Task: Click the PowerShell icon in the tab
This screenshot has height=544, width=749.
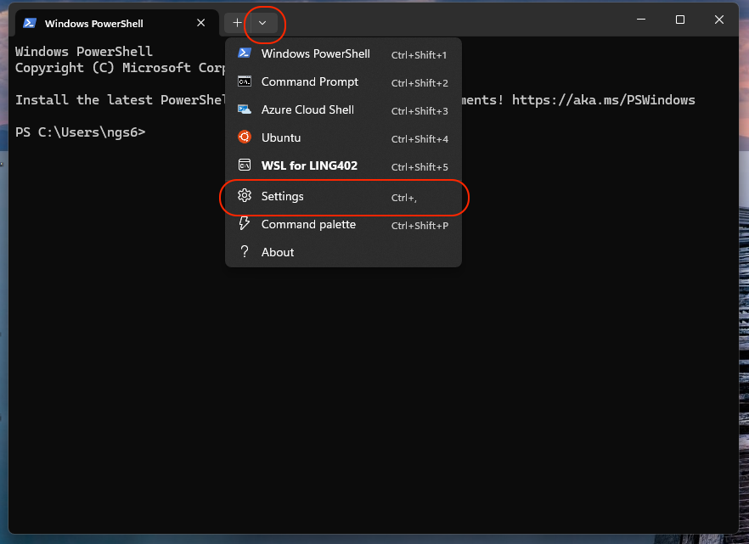Action: pos(30,24)
